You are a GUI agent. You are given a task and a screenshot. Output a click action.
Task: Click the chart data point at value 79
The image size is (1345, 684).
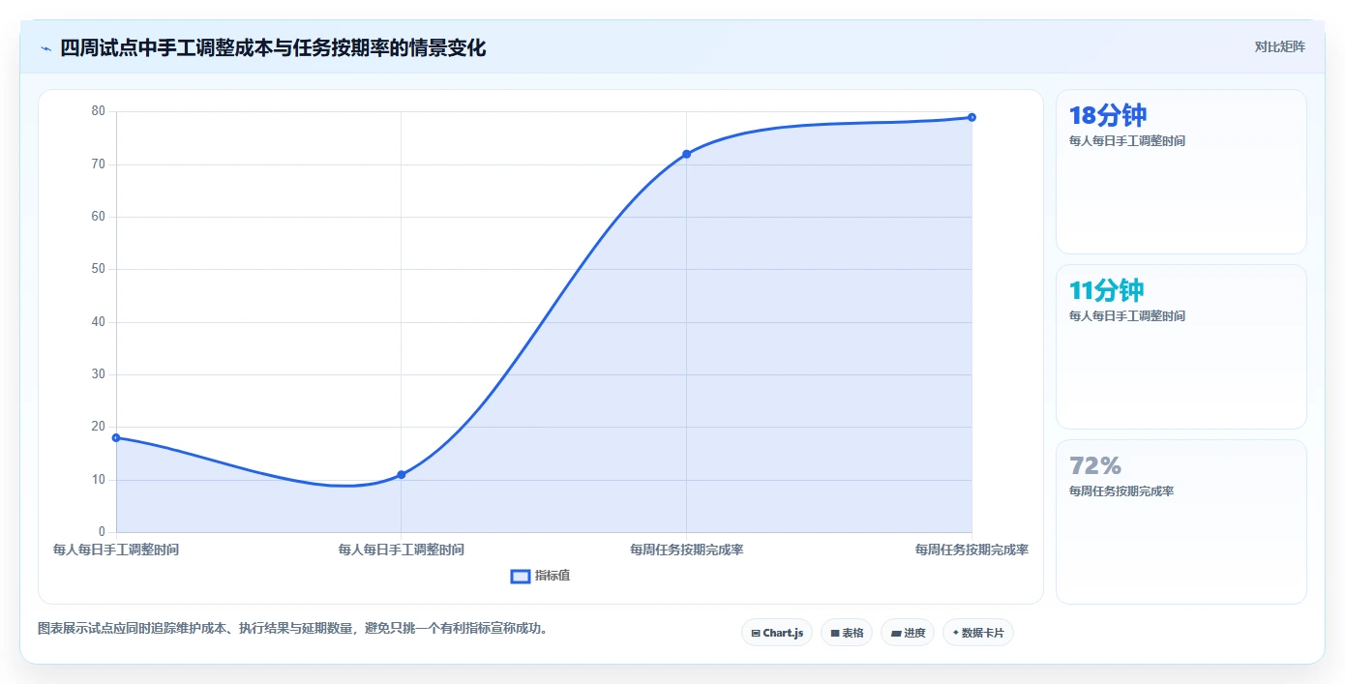[971, 117]
